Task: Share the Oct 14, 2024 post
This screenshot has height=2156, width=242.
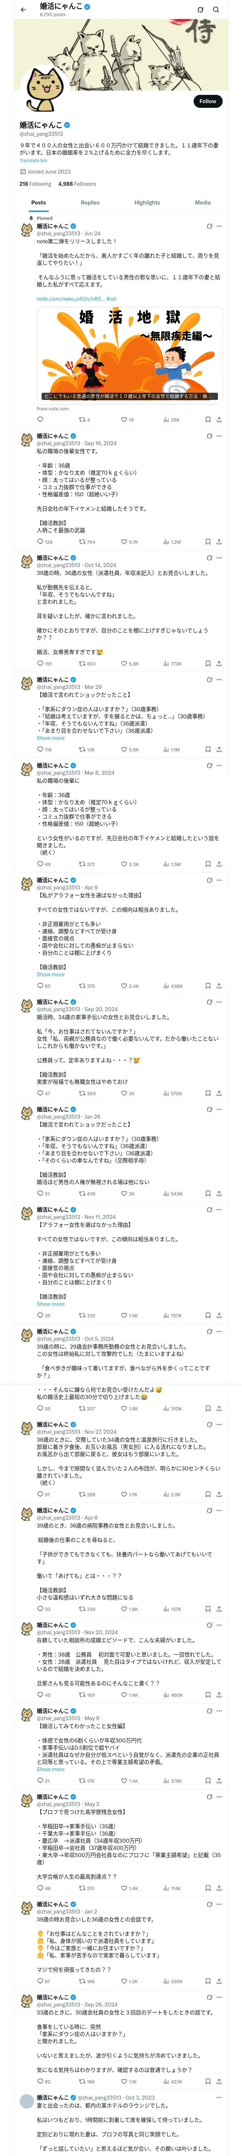Action: tap(219, 663)
